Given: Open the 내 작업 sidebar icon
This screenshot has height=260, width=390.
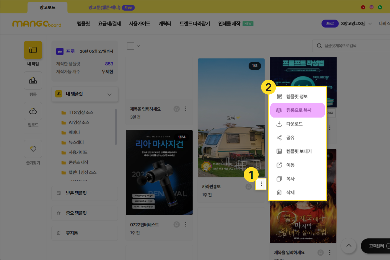Looking at the screenshot, I should click(33, 50).
